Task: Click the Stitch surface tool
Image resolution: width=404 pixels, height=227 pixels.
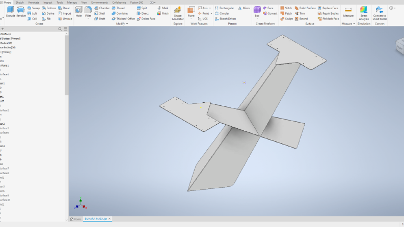Action: [x=286, y=8]
